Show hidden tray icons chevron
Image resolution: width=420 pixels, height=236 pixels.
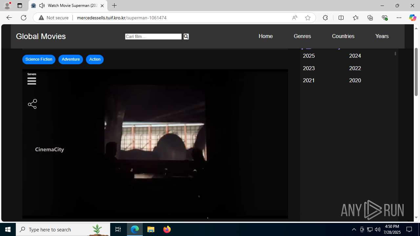click(354, 229)
